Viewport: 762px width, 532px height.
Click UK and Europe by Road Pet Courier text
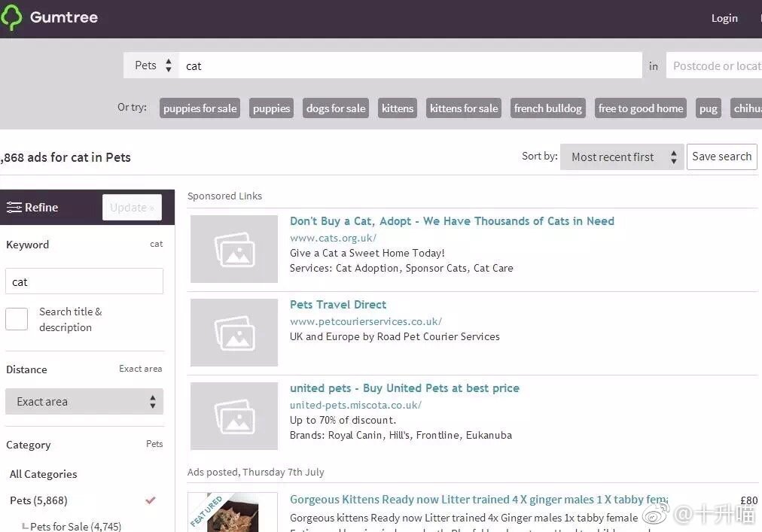coord(395,336)
